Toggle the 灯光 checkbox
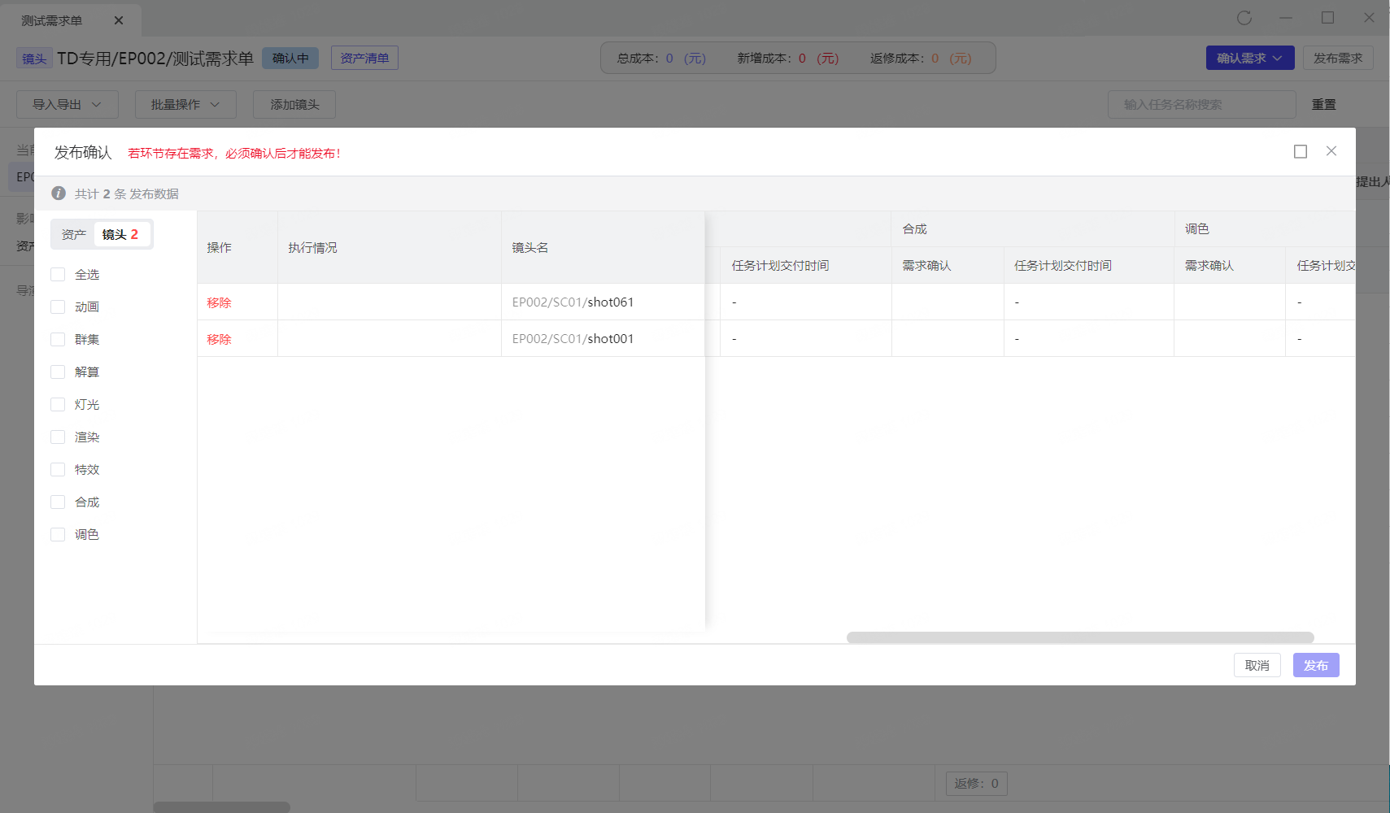This screenshot has height=813, width=1390. pyautogui.click(x=58, y=405)
